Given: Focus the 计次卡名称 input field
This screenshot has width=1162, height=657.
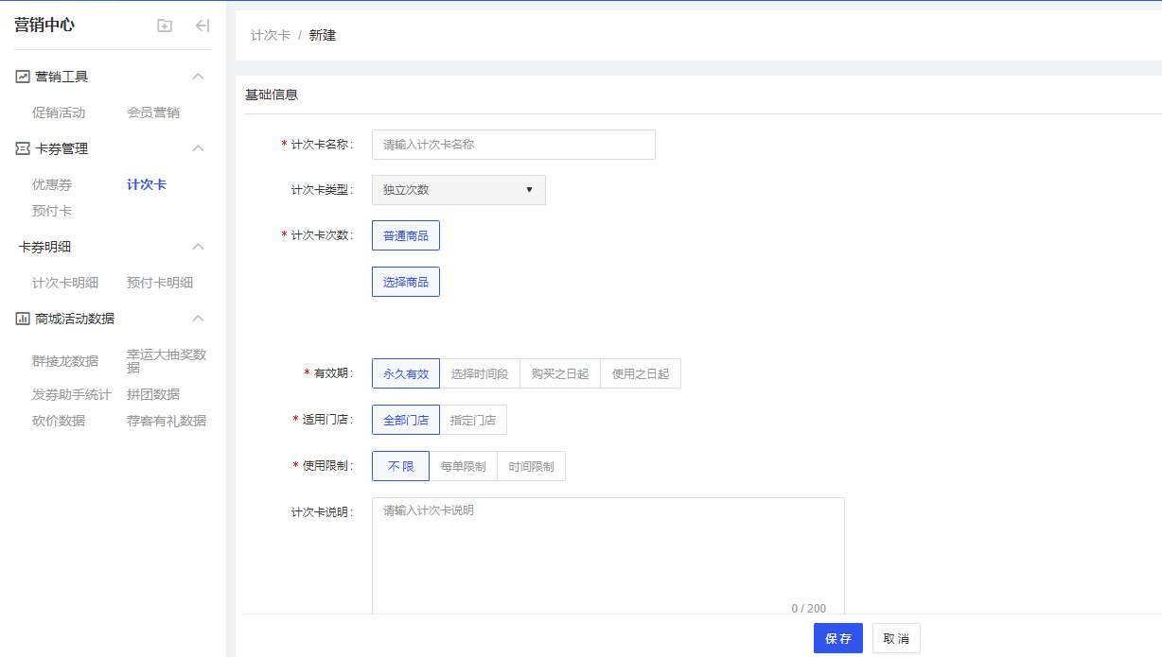Looking at the screenshot, I should 513,145.
